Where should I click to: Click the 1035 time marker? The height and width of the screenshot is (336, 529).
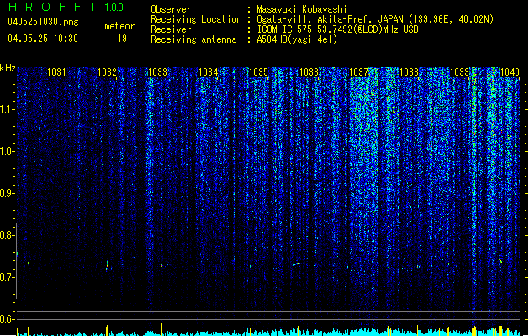tap(258, 72)
